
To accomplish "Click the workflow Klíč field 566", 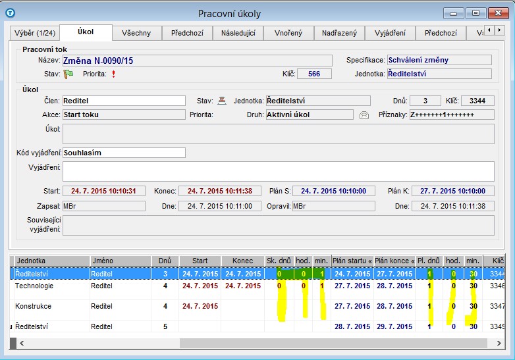I will pyautogui.click(x=314, y=74).
